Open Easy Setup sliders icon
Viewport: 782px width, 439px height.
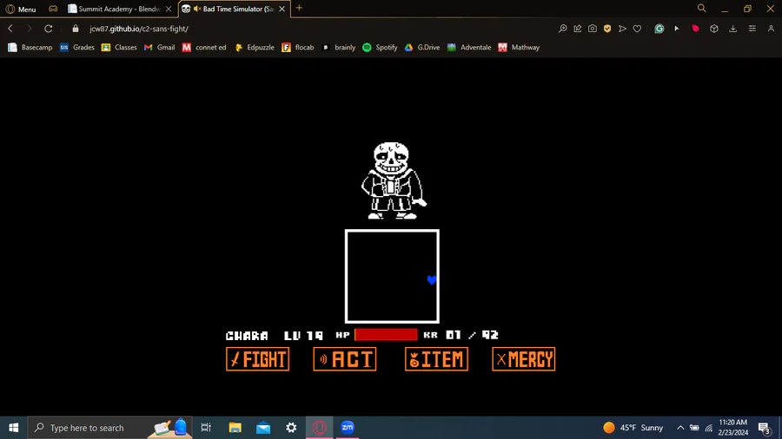(752, 29)
